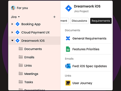Click the Emails section heading in right panel
The image size is (121, 91).
coord(69,59)
